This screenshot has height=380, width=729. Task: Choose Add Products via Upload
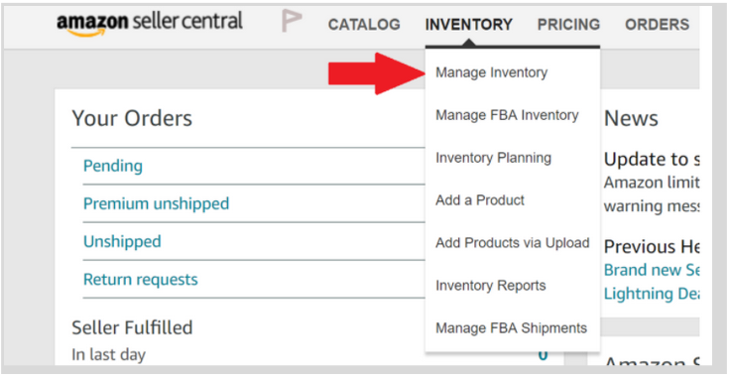[x=513, y=243]
